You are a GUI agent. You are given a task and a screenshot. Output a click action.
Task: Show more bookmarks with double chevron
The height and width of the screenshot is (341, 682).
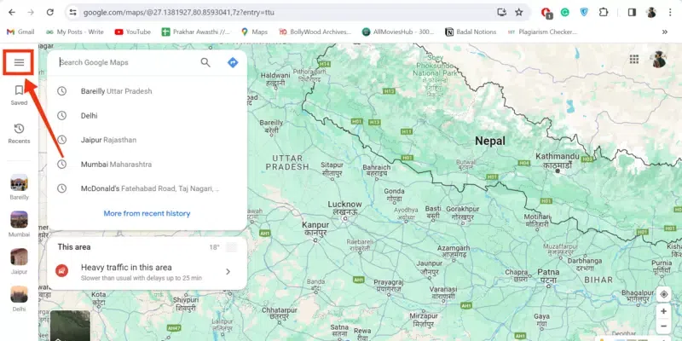(x=665, y=32)
